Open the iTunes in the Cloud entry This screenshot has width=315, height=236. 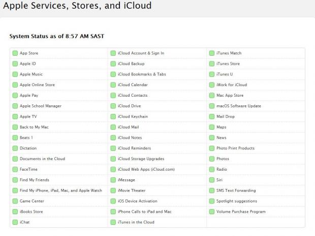tap(136, 222)
